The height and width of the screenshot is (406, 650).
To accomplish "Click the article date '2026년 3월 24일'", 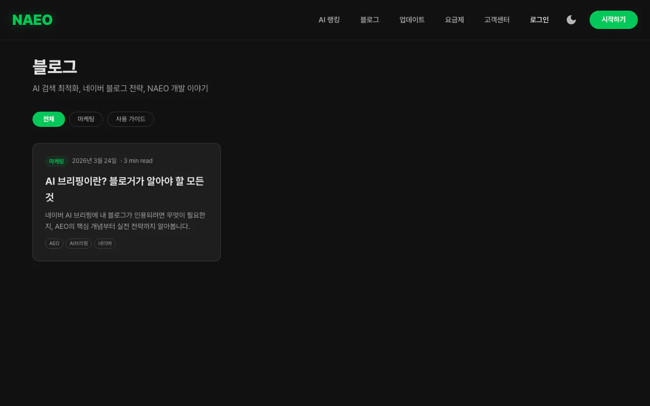I will (94, 161).
